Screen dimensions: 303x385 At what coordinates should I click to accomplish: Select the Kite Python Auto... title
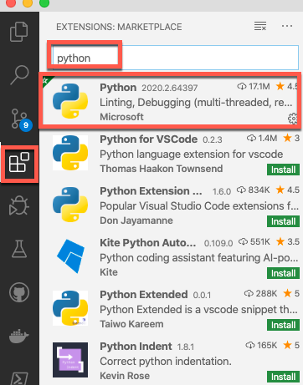click(148, 242)
